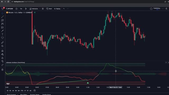
Task: Open the Strategy Tester tab
Action: (35, 94)
